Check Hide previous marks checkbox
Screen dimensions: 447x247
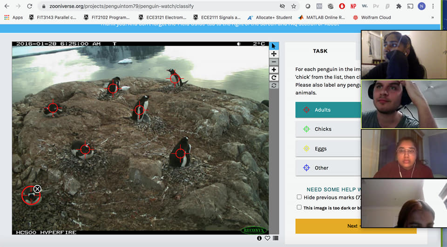[x=299, y=197]
